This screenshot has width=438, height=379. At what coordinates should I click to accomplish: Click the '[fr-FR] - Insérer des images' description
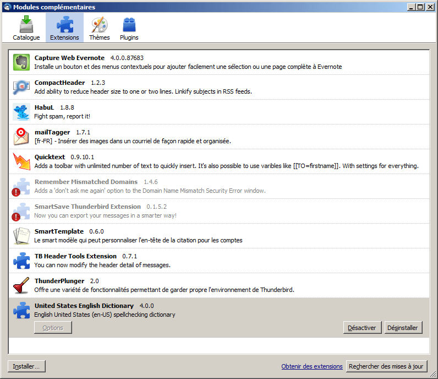133,141
